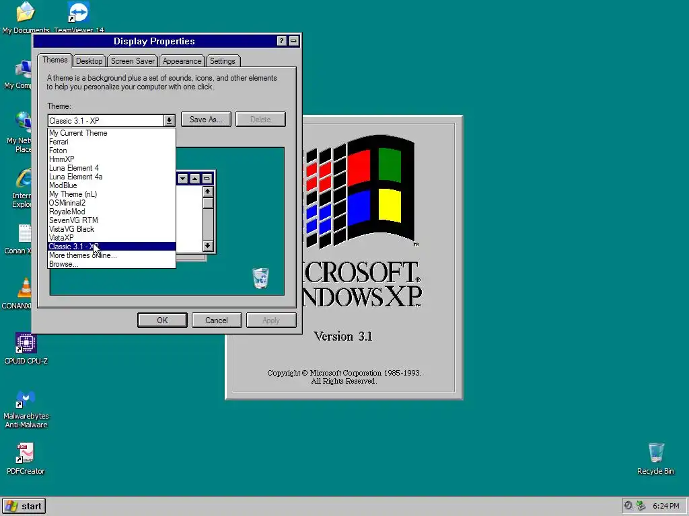Confirm with the OK button
Viewport: 689px width, 516px height.
[162, 320]
